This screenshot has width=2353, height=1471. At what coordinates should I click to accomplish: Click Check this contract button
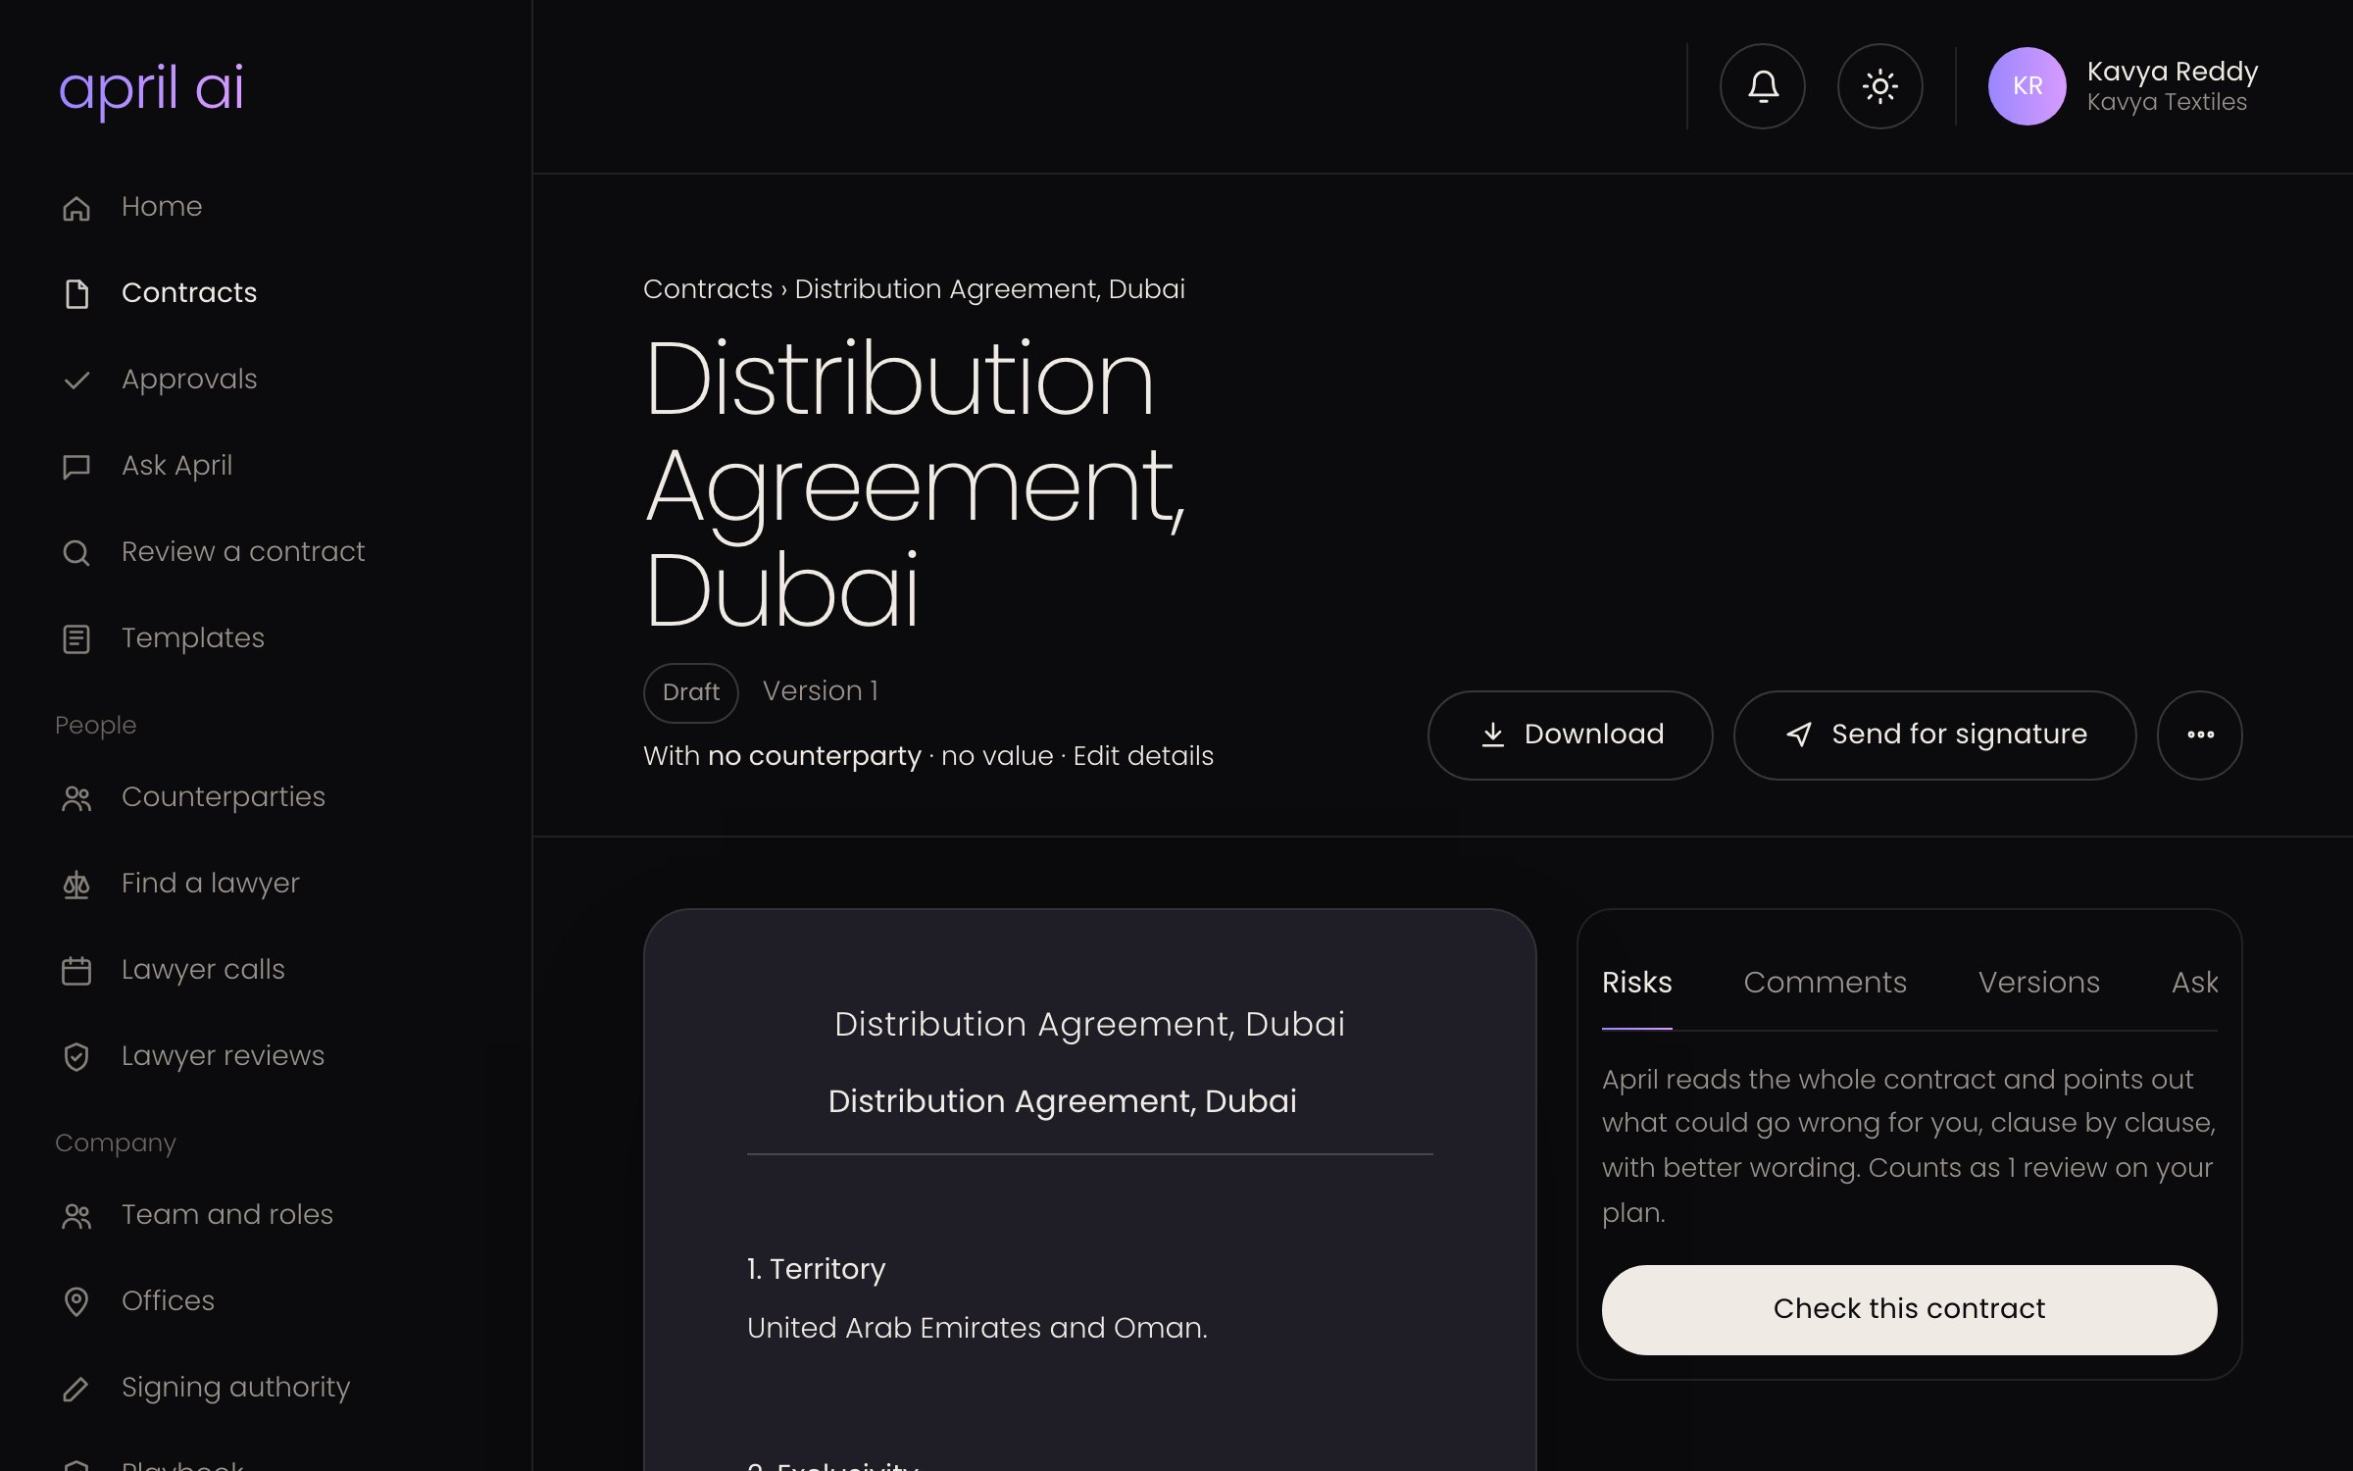tap(1909, 1309)
